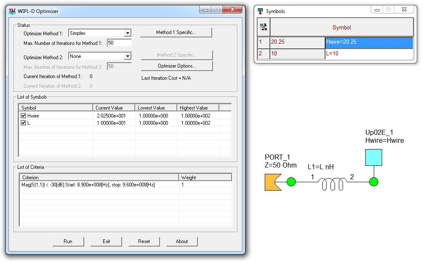Viewport: 423px width, 262px height.
Task: Click weight value 1 of the criterion
Action: 183,185
